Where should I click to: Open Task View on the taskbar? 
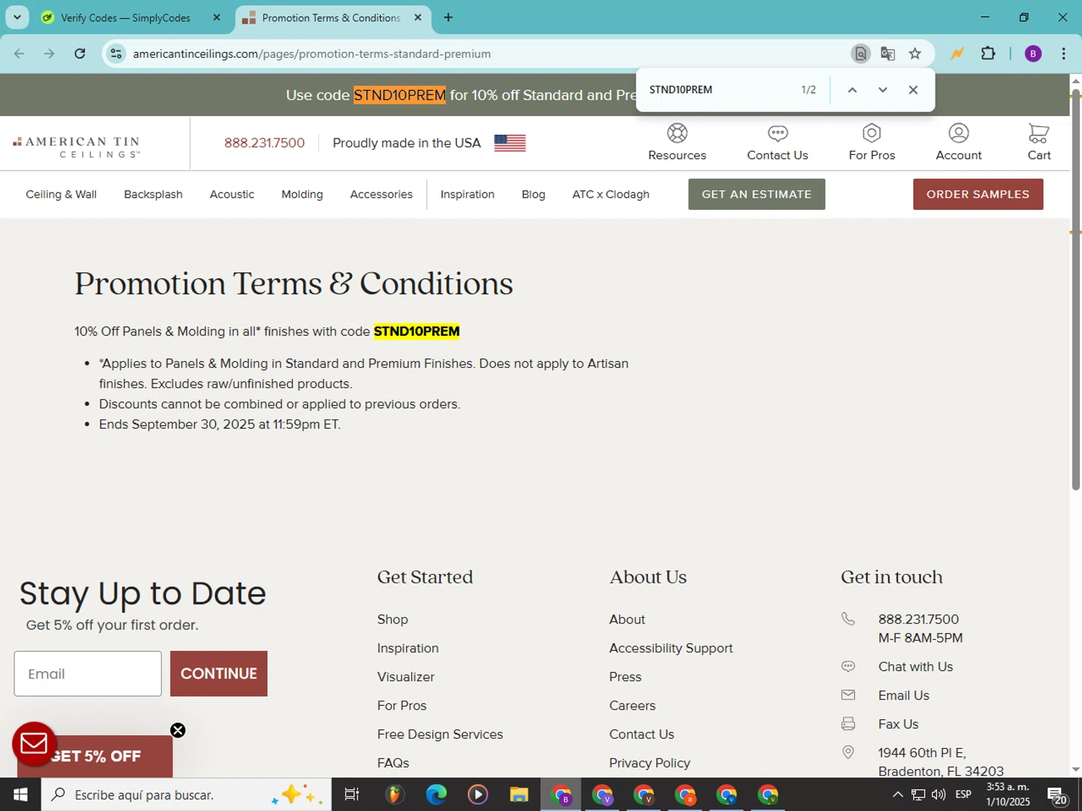(351, 794)
